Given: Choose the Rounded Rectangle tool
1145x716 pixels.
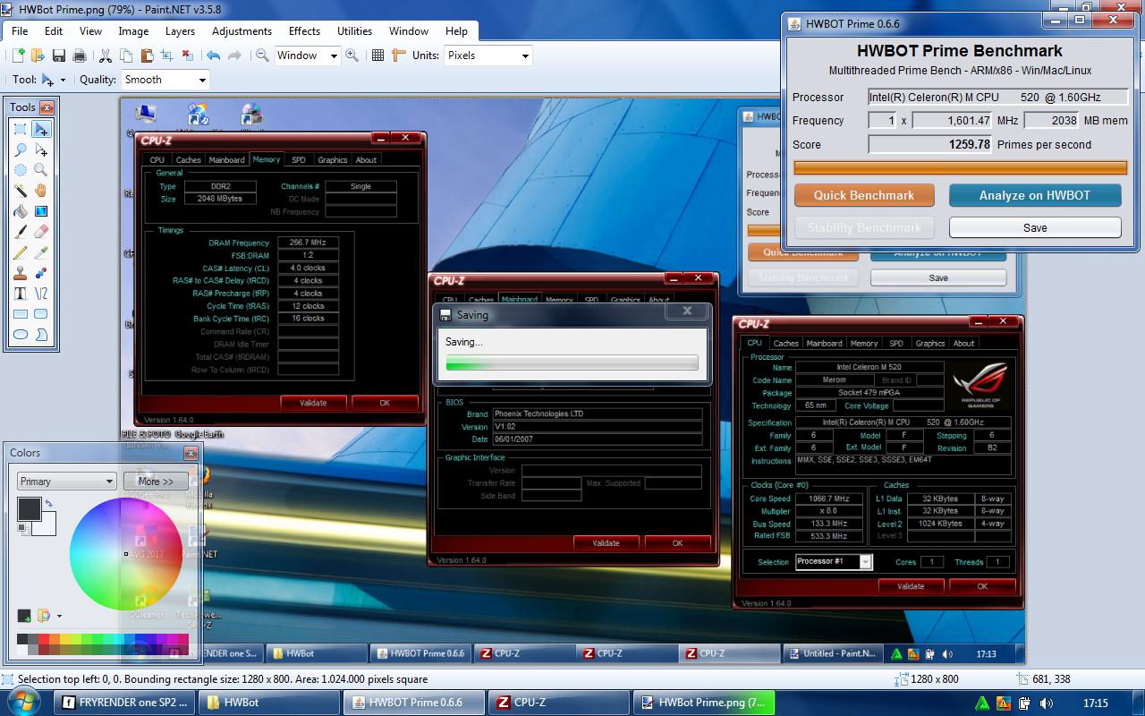Looking at the screenshot, I should pos(41,314).
